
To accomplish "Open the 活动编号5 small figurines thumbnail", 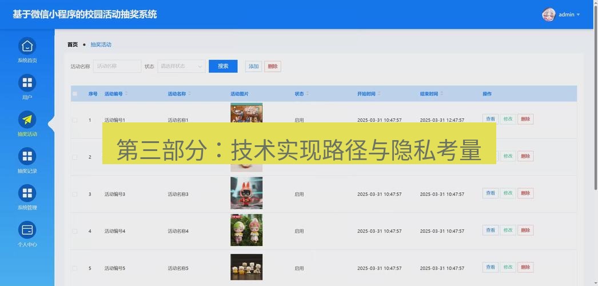I will 246,267.
